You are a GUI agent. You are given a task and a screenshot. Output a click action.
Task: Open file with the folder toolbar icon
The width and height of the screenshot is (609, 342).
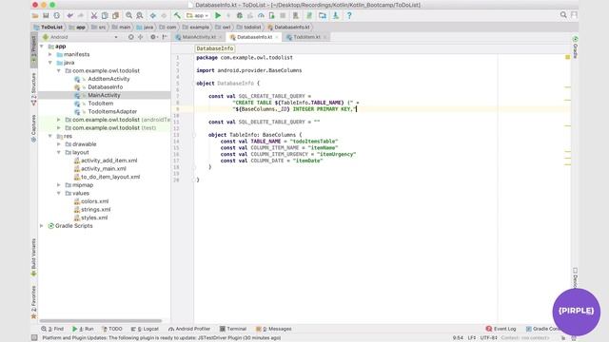pos(35,15)
